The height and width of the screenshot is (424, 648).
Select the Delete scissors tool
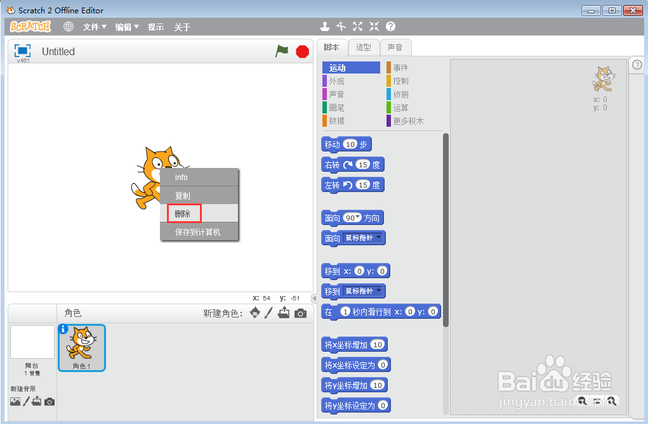341,27
